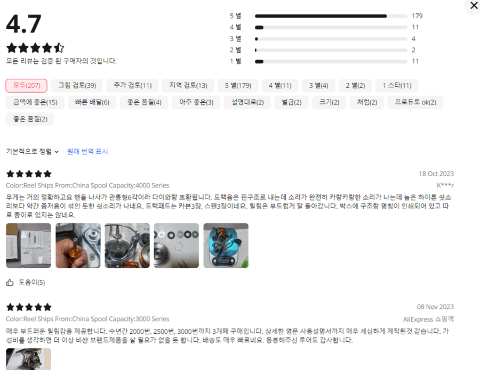Open the reel on scale review photo
The image size is (480, 370).
(x=226, y=245)
